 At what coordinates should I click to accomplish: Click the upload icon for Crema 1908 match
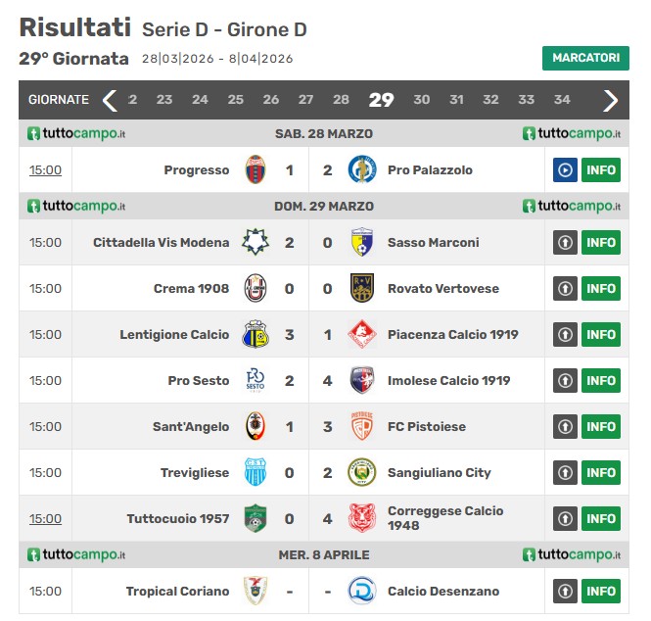click(565, 288)
